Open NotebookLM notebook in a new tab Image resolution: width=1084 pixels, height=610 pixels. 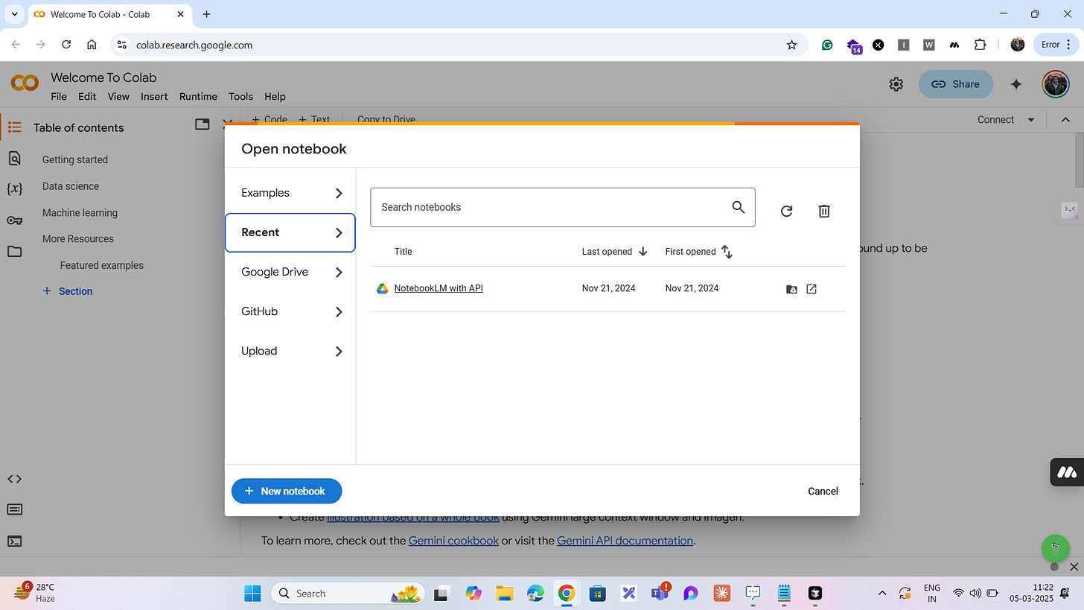(x=812, y=289)
